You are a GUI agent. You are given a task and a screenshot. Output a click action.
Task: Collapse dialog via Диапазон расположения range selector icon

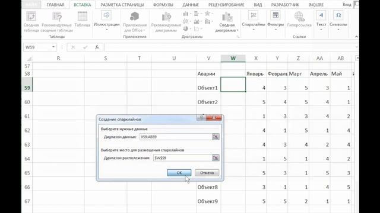pos(216,158)
